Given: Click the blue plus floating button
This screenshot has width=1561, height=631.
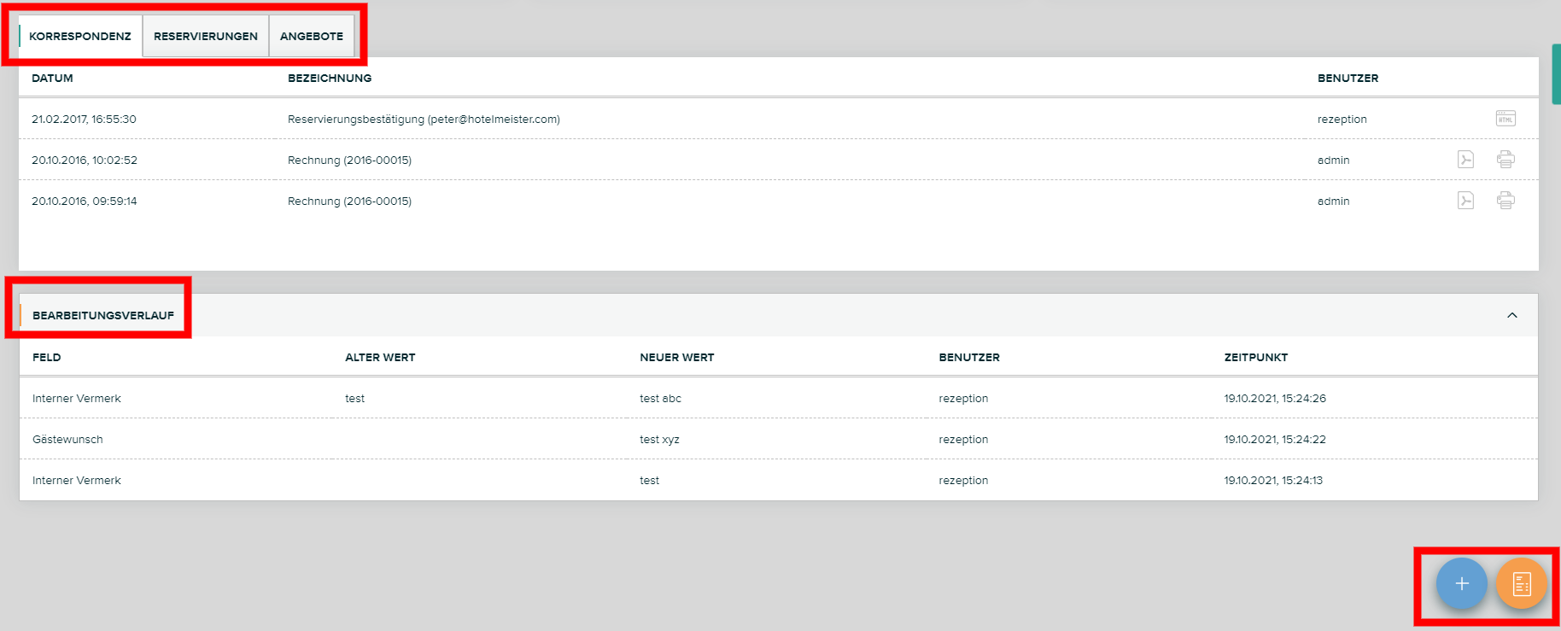Looking at the screenshot, I should point(1461,584).
